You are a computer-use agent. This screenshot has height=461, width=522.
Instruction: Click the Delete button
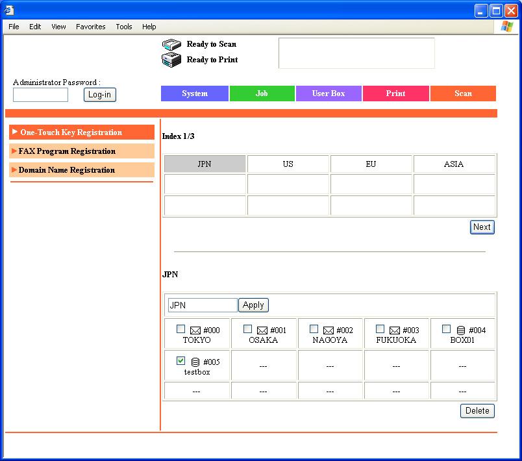[x=477, y=411]
